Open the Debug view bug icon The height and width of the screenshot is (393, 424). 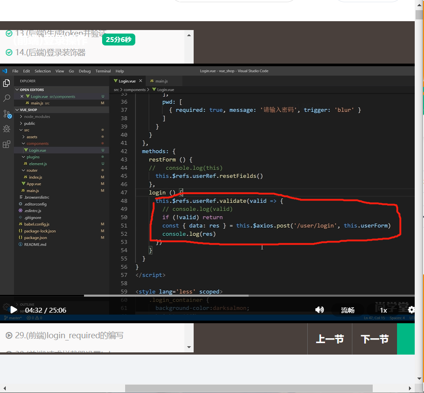coord(7,128)
